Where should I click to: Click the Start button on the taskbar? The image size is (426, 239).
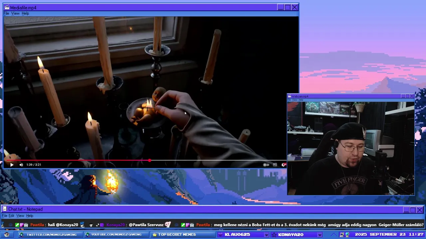(7, 235)
